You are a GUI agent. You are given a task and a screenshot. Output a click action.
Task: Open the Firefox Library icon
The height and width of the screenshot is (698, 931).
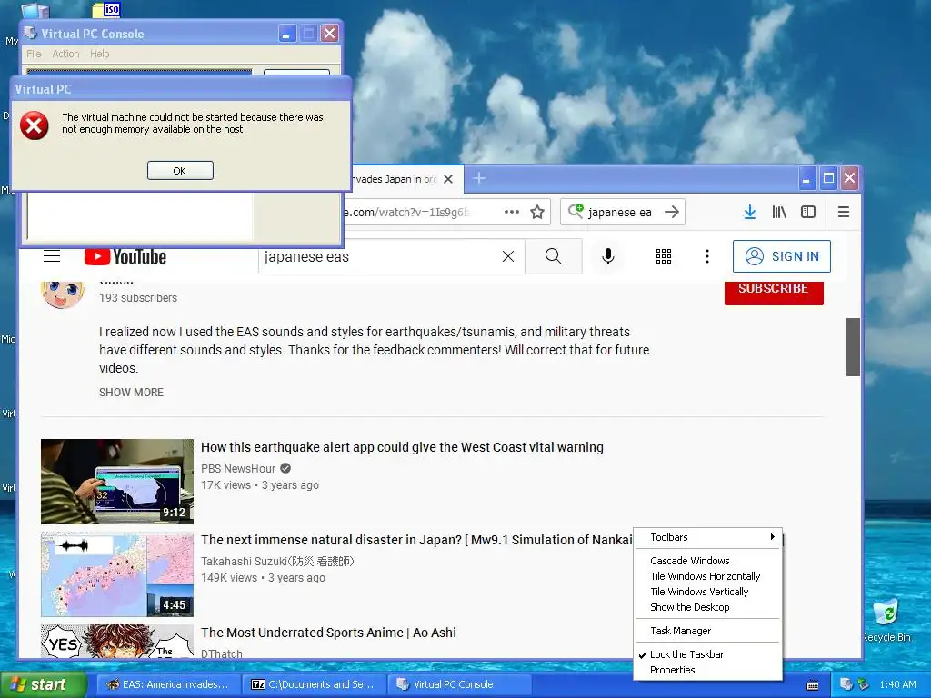pos(779,212)
